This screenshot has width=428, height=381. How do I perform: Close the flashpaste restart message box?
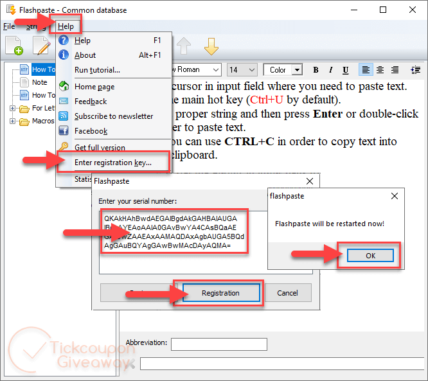395,196
